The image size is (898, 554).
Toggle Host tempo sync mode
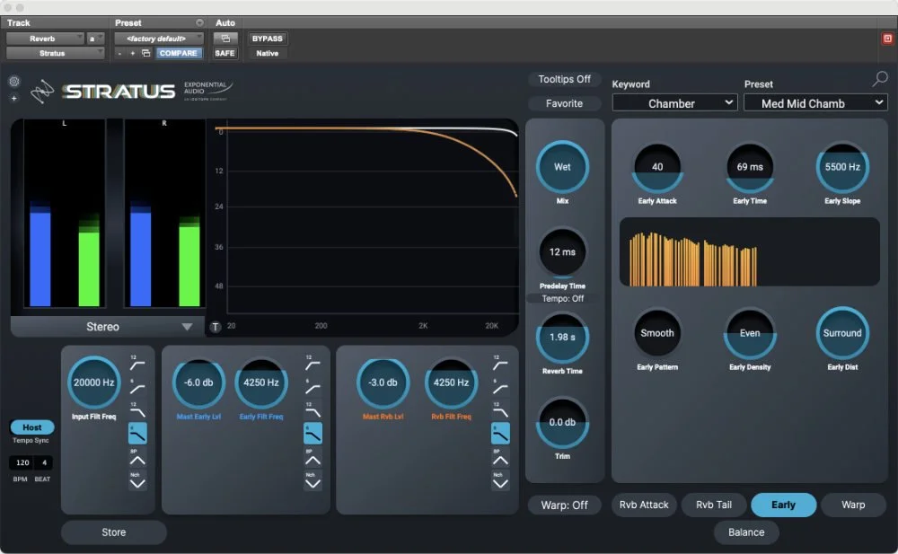31,427
